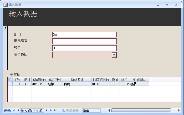Click the cell showing 22

124,84
